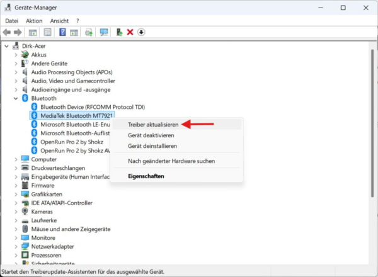Select the Monitore row label
This screenshot has width=378, height=277.
click(x=43, y=238)
